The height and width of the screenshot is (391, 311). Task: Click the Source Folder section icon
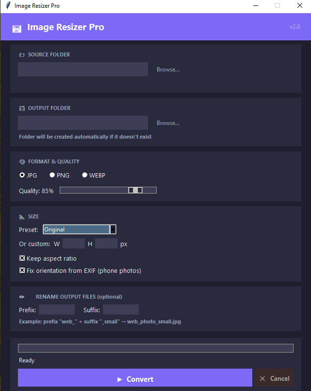coord(22,55)
